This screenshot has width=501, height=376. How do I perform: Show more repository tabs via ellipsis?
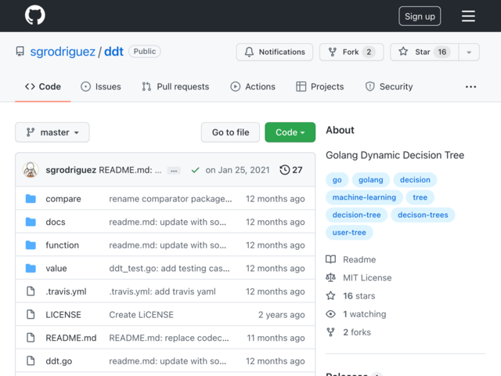point(470,87)
